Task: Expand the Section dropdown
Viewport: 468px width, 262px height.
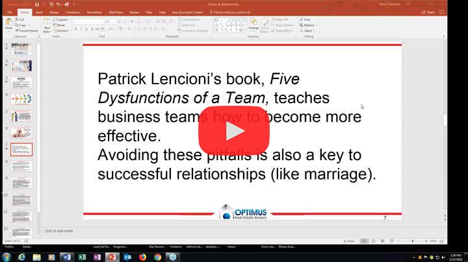Action: click(x=63, y=30)
